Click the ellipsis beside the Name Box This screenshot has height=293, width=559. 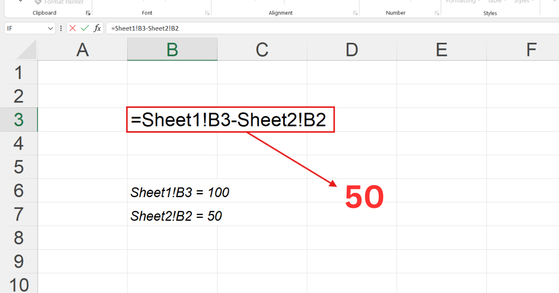pyautogui.click(x=61, y=28)
